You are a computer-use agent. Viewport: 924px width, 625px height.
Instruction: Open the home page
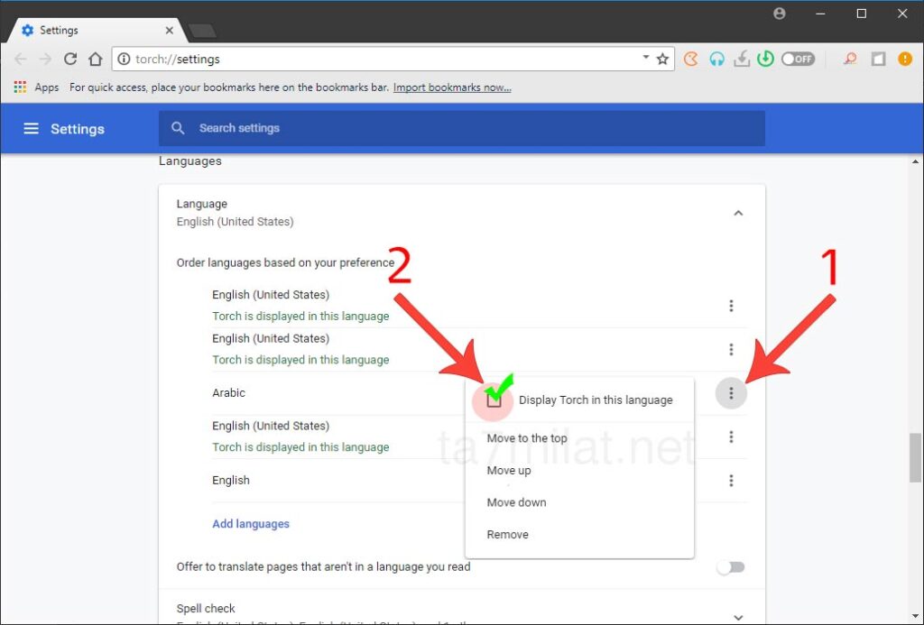pyautogui.click(x=96, y=59)
